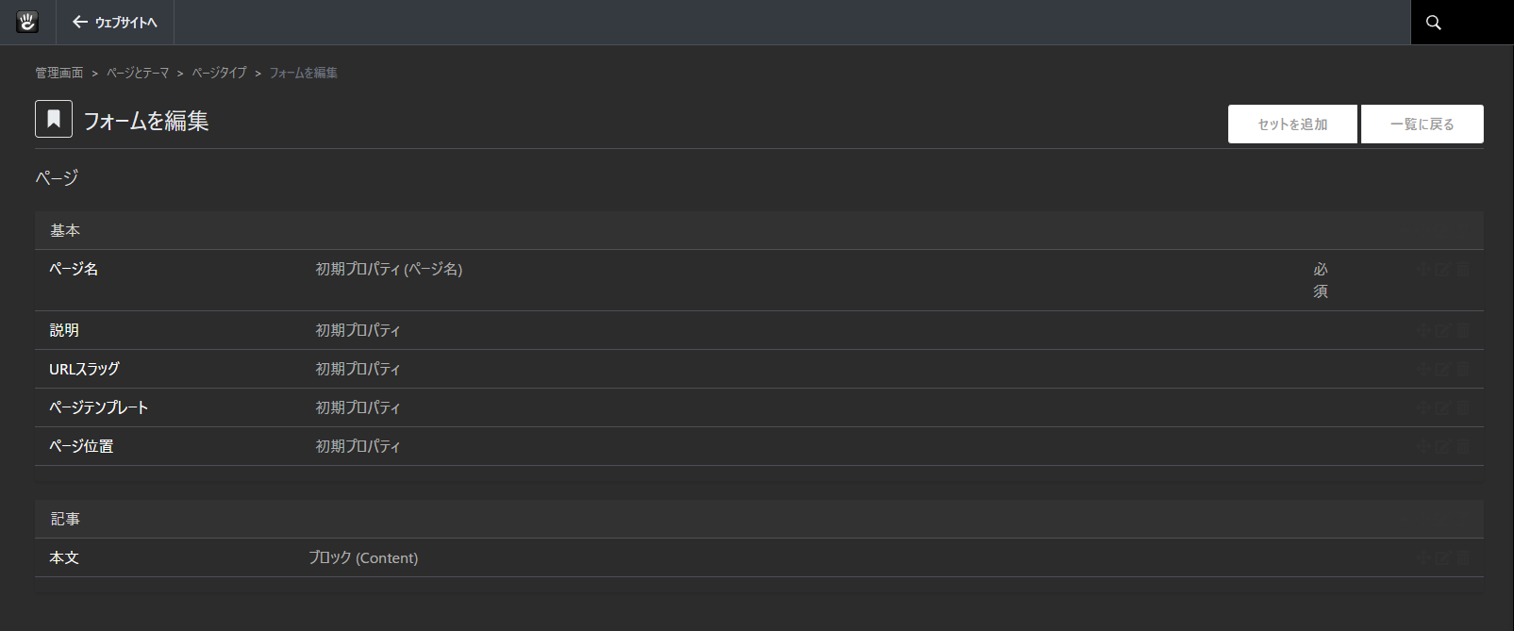Viewport: 1514px width, 631px height.
Task: Click 一覧に戻る button
Action: tap(1422, 124)
